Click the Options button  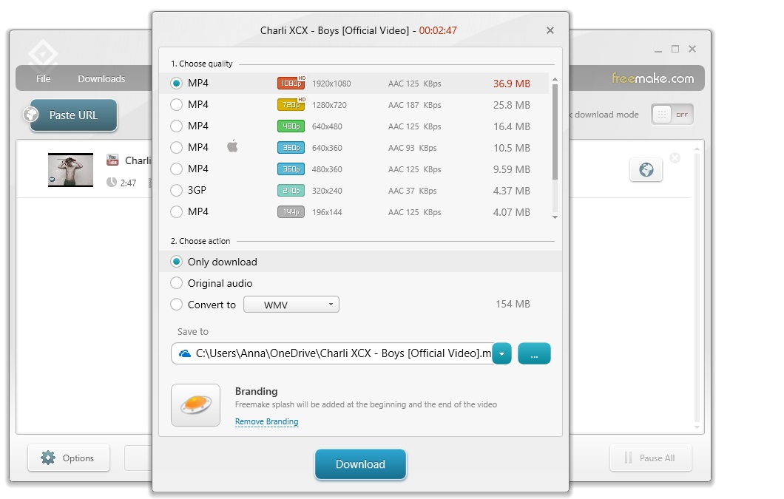pos(69,458)
